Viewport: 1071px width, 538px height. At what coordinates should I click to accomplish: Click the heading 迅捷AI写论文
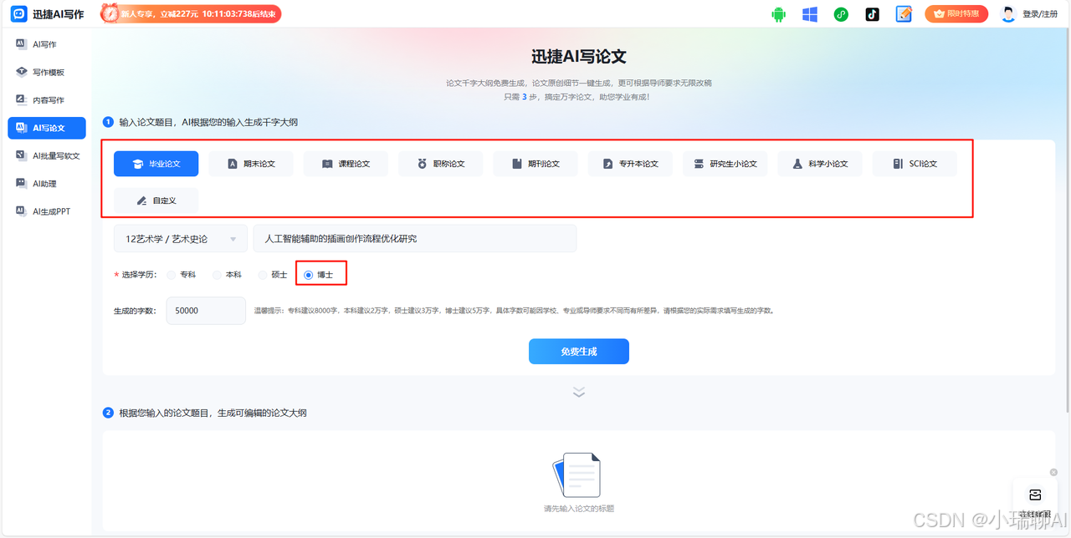(x=578, y=57)
